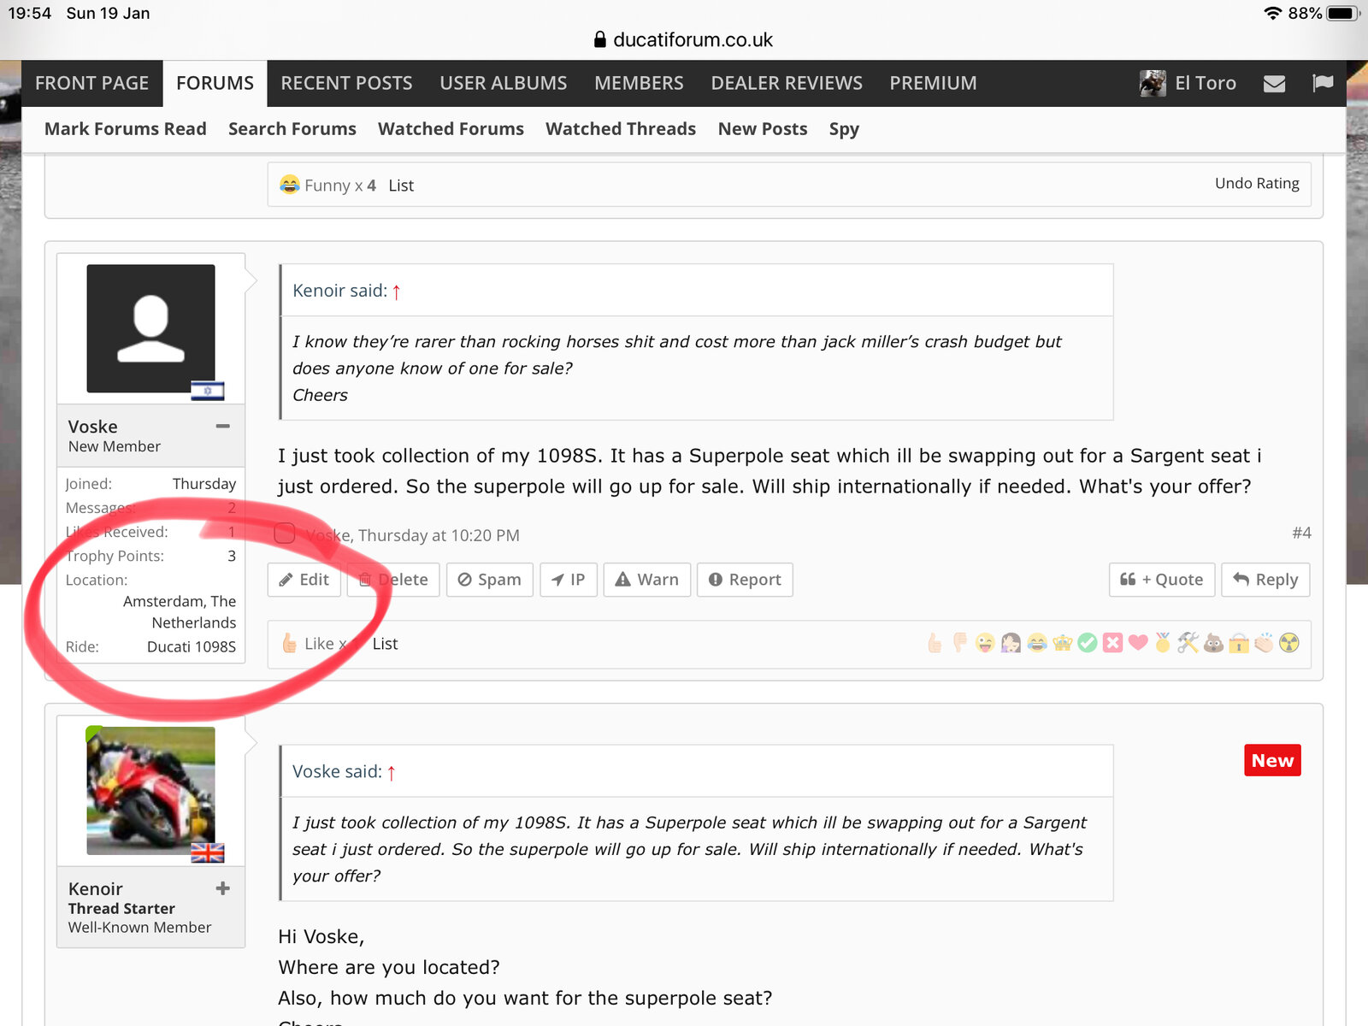Click the Undo Rating link
Image resolution: width=1368 pixels, height=1026 pixels.
tap(1256, 183)
